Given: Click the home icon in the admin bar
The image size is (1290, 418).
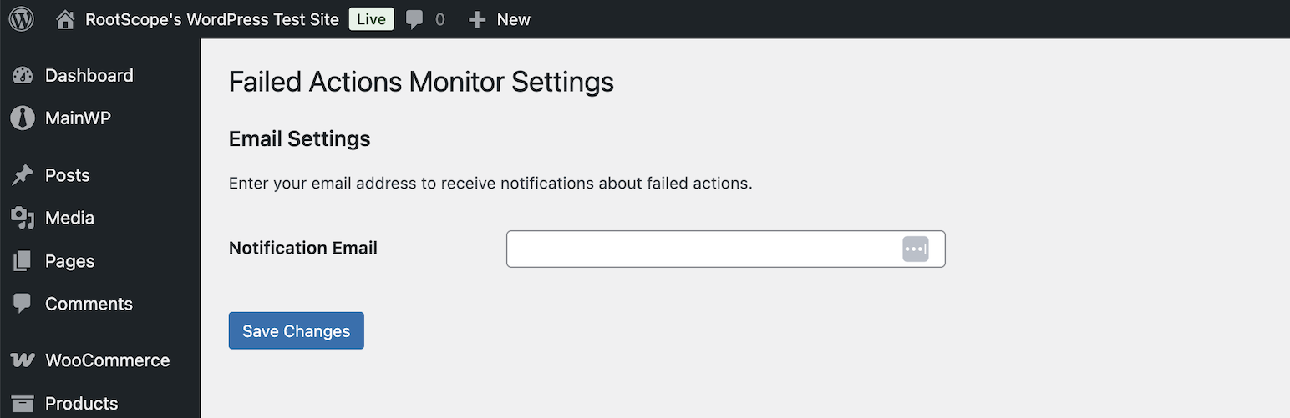Looking at the screenshot, I should [x=65, y=19].
